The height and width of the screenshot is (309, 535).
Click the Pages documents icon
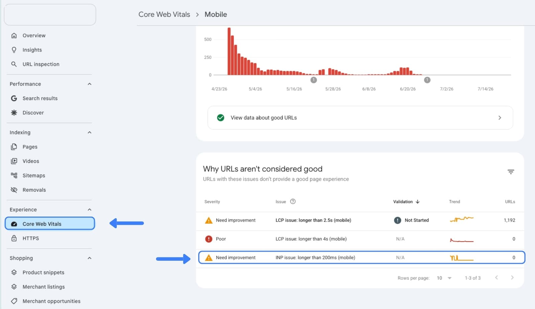[14, 146]
